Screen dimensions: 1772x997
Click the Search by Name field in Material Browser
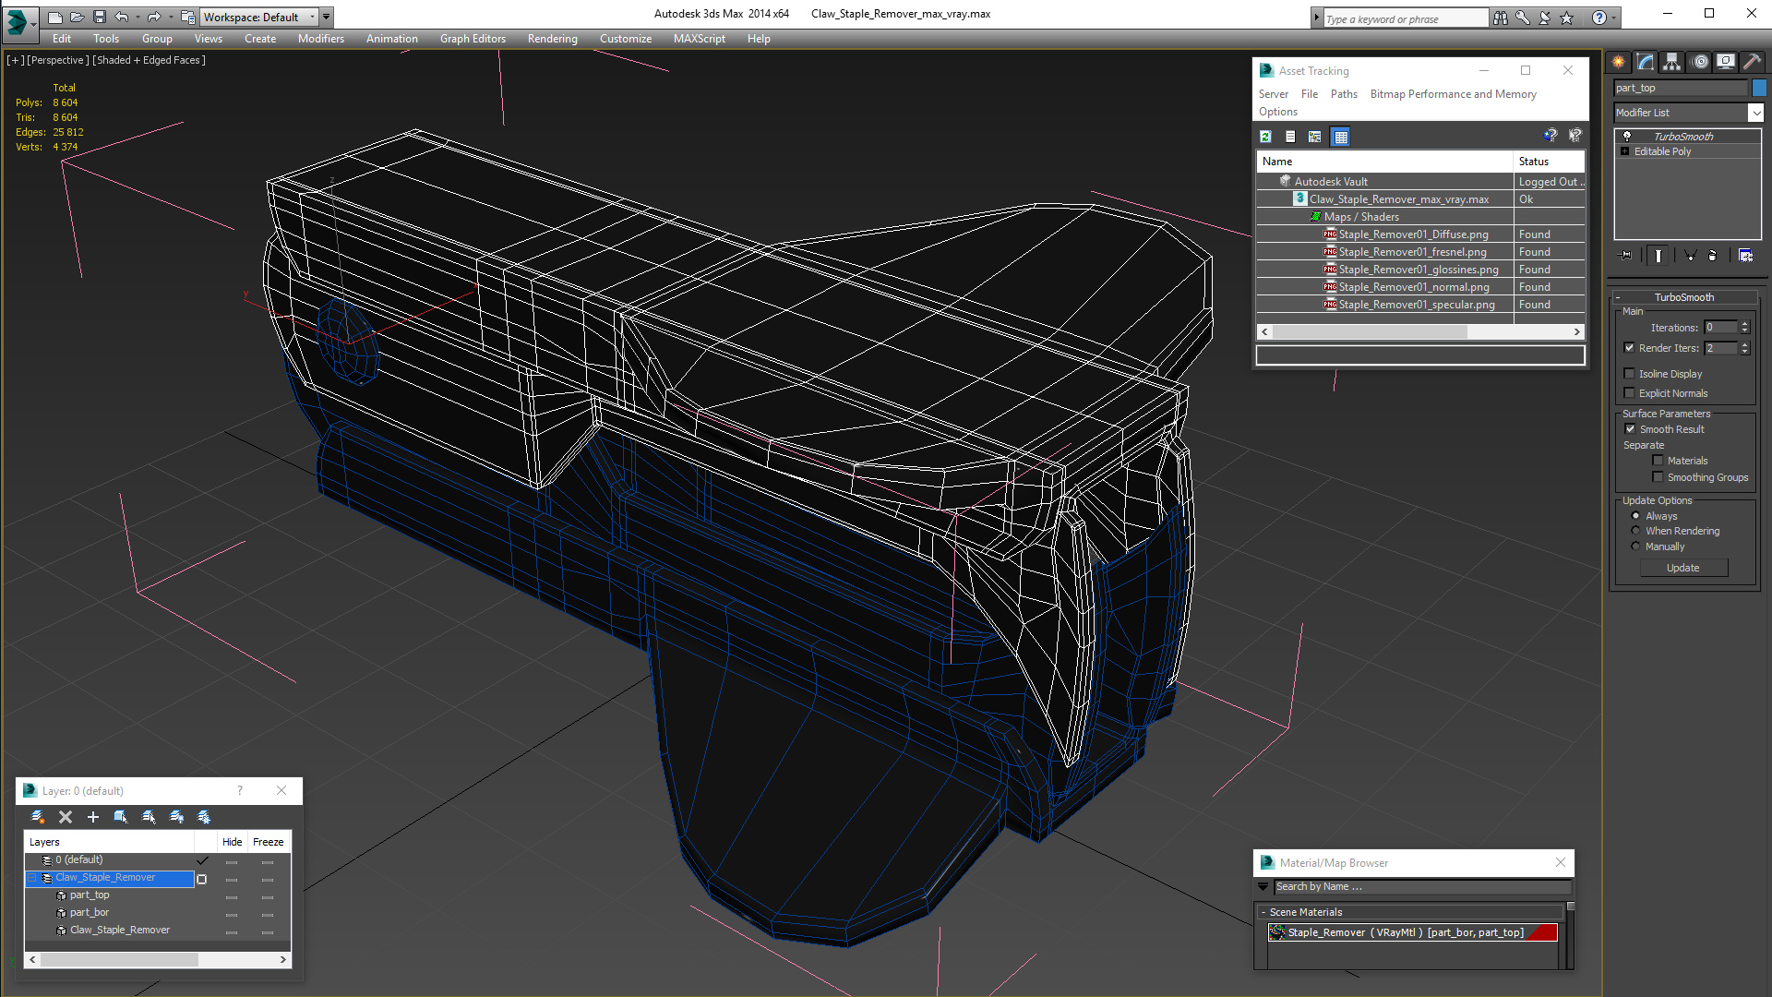1422,887
